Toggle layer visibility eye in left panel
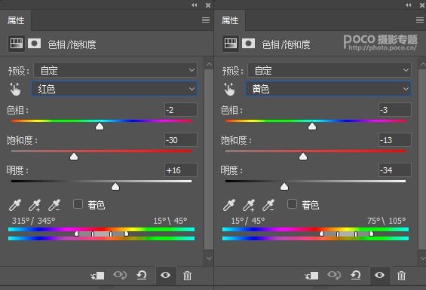 [165, 276]
